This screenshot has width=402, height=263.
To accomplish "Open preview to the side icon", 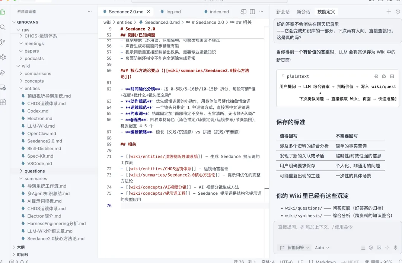I will (x=243, y=11).
